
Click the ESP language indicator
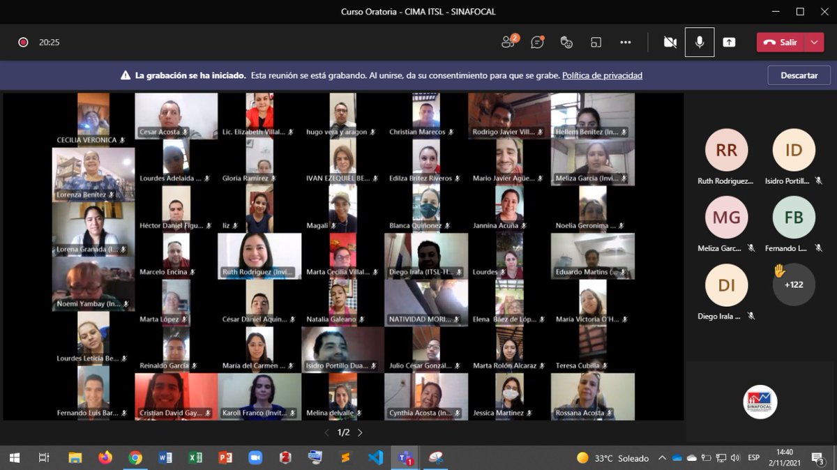coord(754,458)
